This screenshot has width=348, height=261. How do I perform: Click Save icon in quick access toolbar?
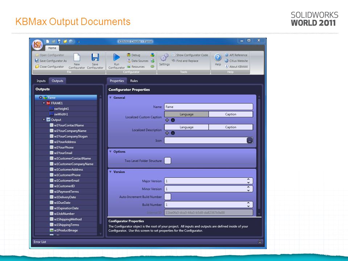[x=59, y=41]
